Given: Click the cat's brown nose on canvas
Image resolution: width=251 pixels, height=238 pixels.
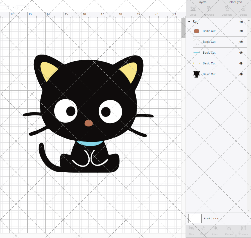Looking at the screenshot, I should pos(89,123).
